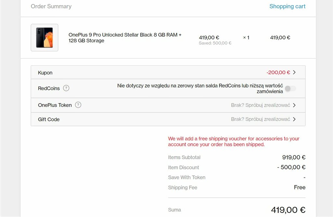This screenshot has height=217, width=333.
Task: Toggle the RedCoins switch
Action: pos(290,88)
